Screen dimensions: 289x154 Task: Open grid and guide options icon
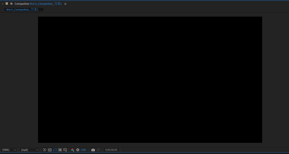[x=65, y=150]
